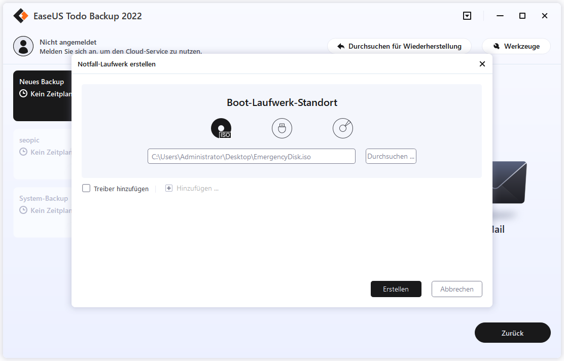Click the clock icon in Neues Backup
The image size is (564, 361).
coord(23,94)
